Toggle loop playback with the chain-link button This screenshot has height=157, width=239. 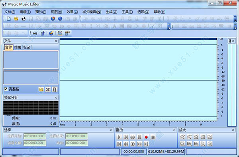[133, 137]
